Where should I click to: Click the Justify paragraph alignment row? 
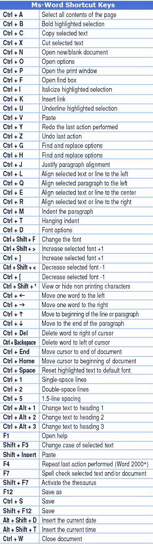pyautogui.click(x=76, y=164)
